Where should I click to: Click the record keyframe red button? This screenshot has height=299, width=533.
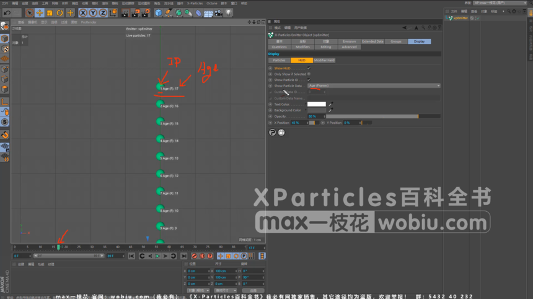[194, 256]
